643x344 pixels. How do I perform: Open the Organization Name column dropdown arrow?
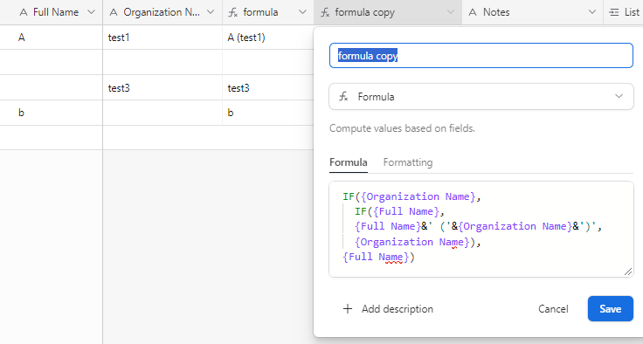tap(211, 12)
